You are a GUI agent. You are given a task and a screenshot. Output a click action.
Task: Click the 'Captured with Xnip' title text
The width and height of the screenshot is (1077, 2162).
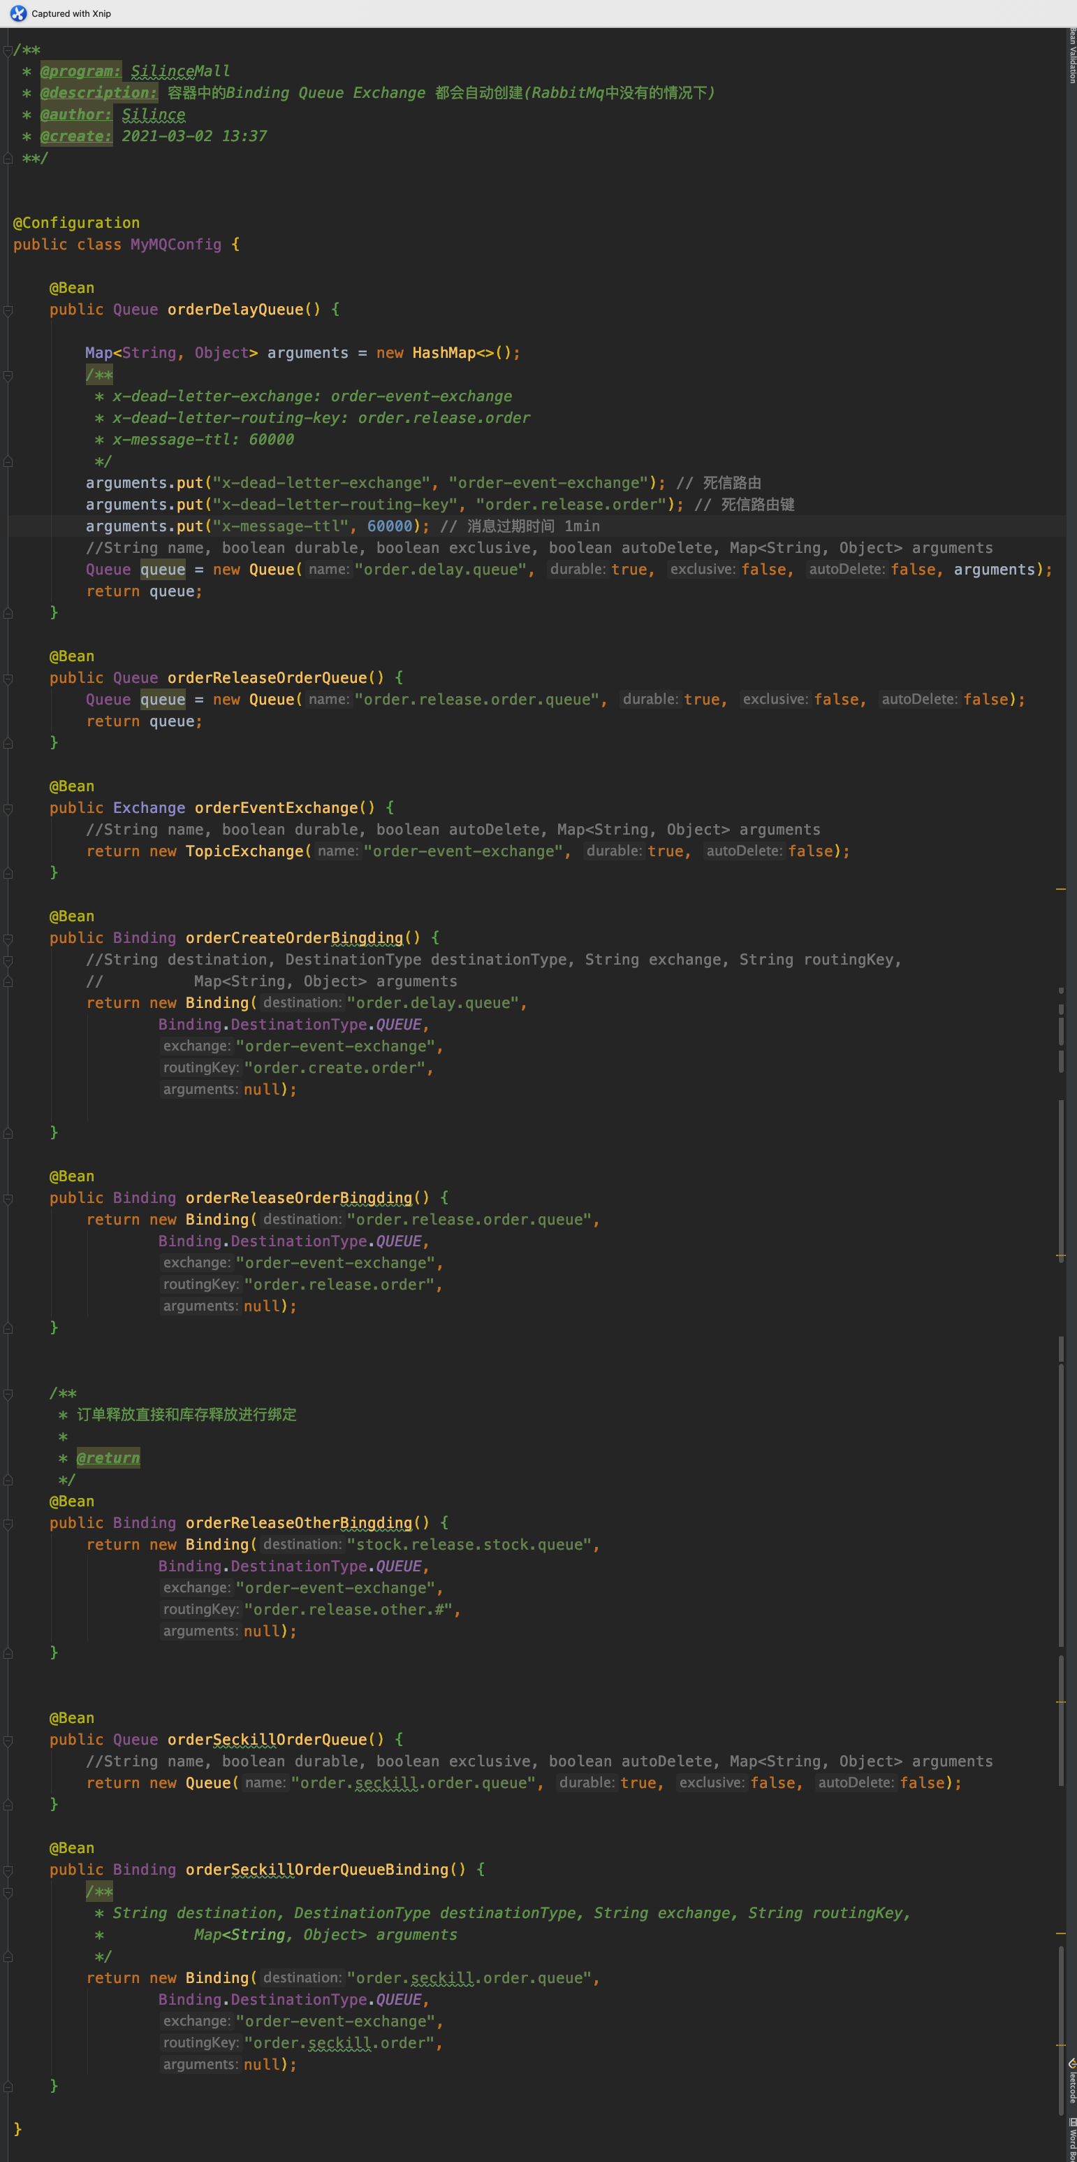(71, 13)
